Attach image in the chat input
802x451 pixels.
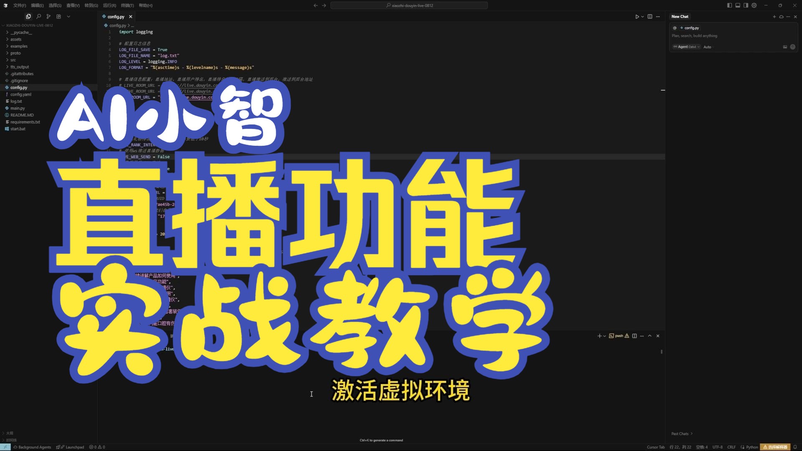click(x=785, y=47)
